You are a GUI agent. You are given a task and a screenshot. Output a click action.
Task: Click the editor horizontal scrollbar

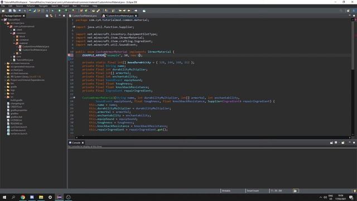(x=213, y=137)
